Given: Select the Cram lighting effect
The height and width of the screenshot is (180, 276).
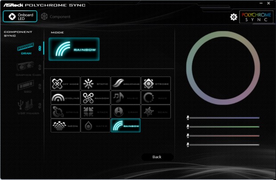Looking at the screenshot, I should pos(126,112).
